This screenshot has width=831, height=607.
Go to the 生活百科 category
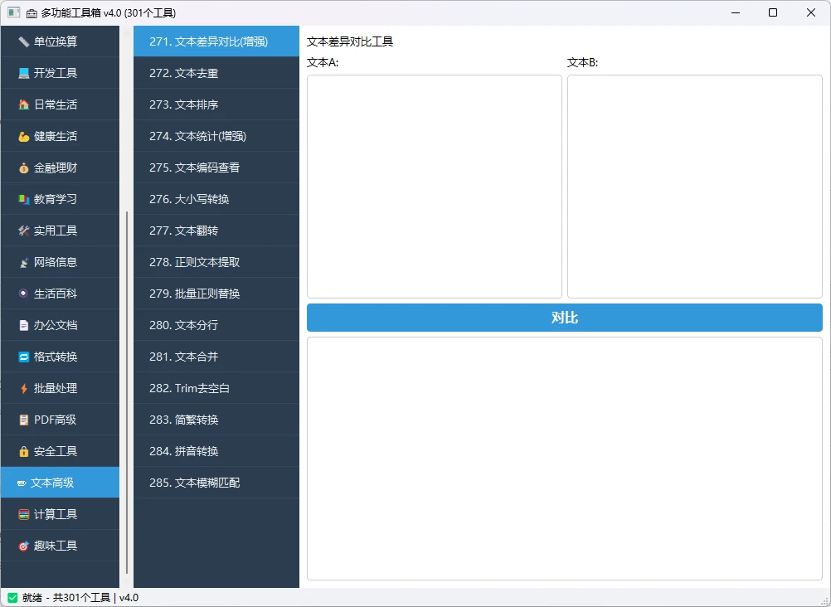point(60,294)
